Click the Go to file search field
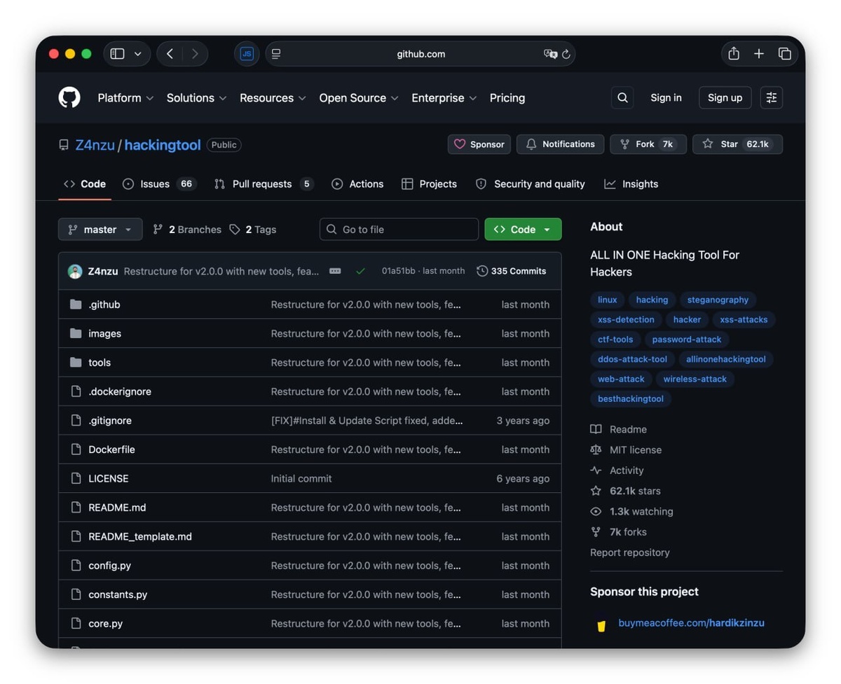The height and width of the screenshot is (684, 841). [399, 229]
